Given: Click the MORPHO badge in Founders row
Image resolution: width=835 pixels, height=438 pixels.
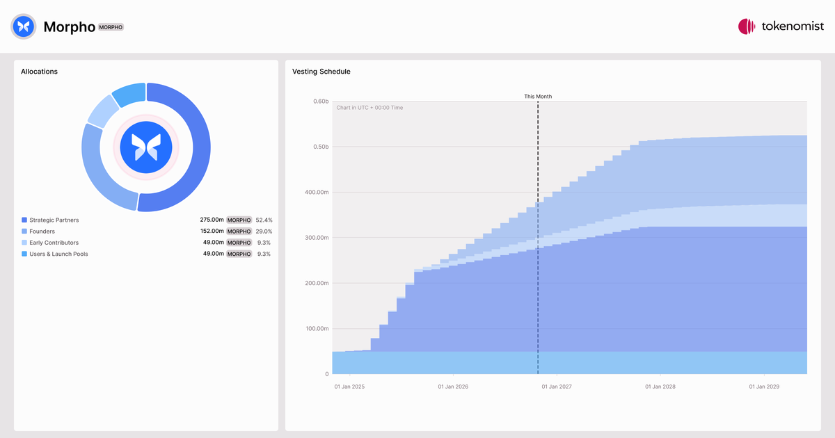Looking at the screenshot, I should click(239, 231).
